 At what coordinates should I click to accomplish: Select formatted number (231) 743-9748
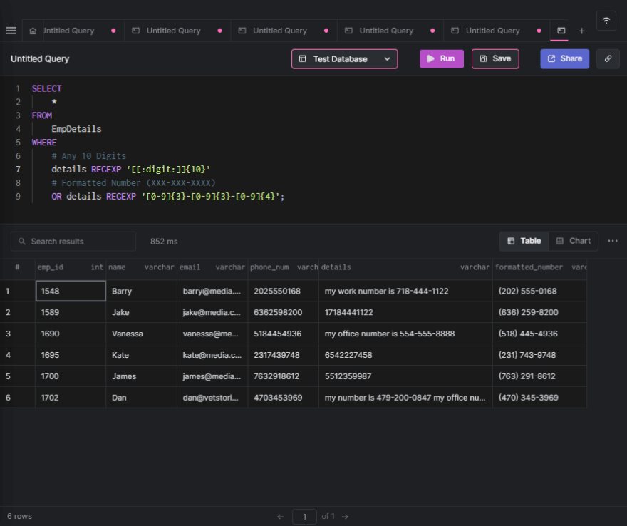(540, 355)
